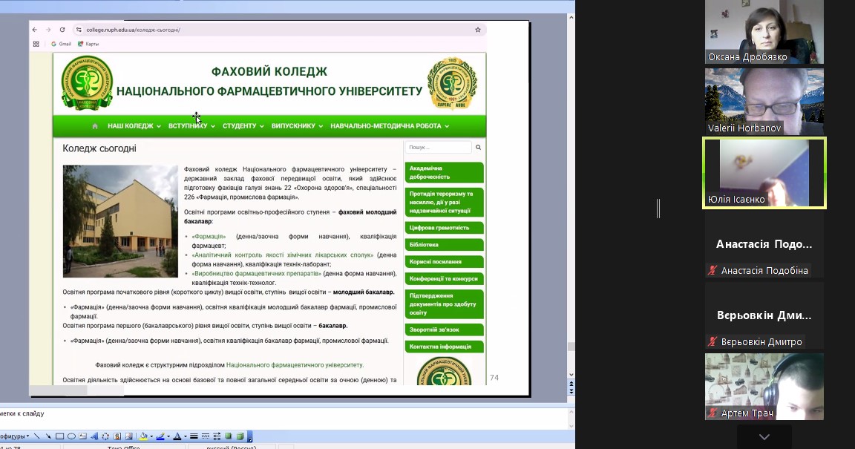Show more participants with down chevron
Image resolution: width=855 pixels, height=449 pixels.
tap(764, 437)
